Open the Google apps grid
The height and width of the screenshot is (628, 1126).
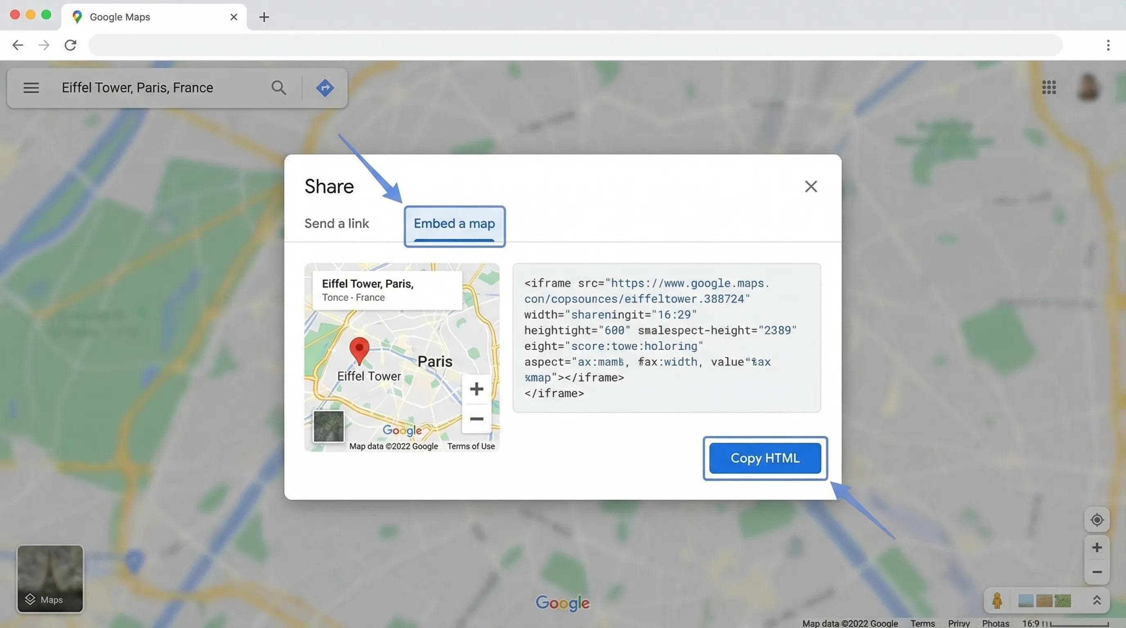(1049, 87)
